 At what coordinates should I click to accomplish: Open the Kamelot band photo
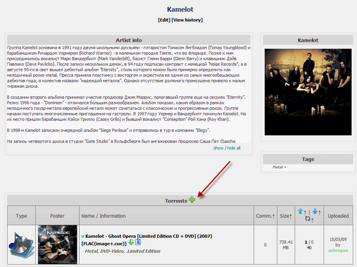[308, 92]
